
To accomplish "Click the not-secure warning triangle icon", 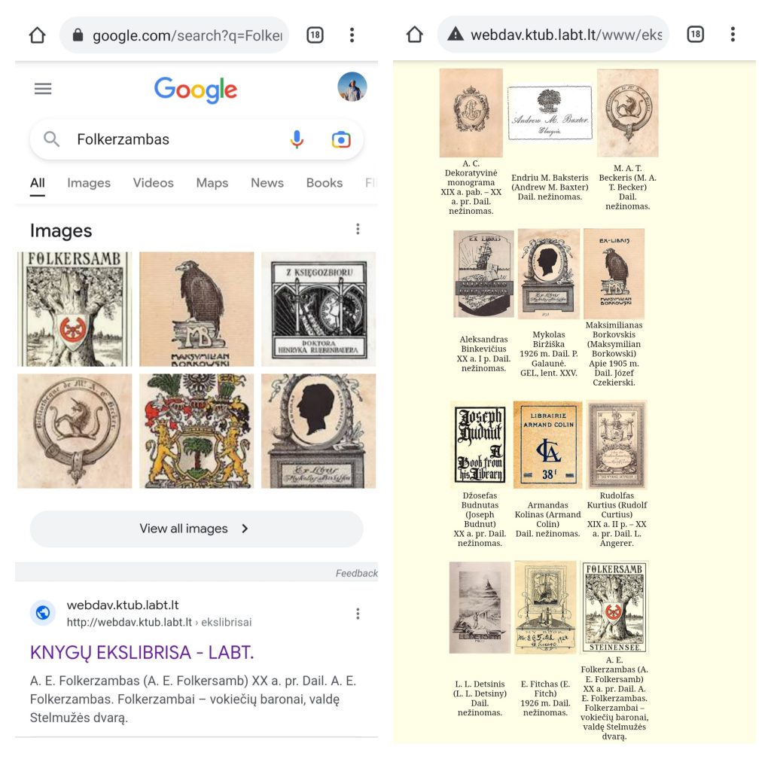I will (x=456, y=34).
